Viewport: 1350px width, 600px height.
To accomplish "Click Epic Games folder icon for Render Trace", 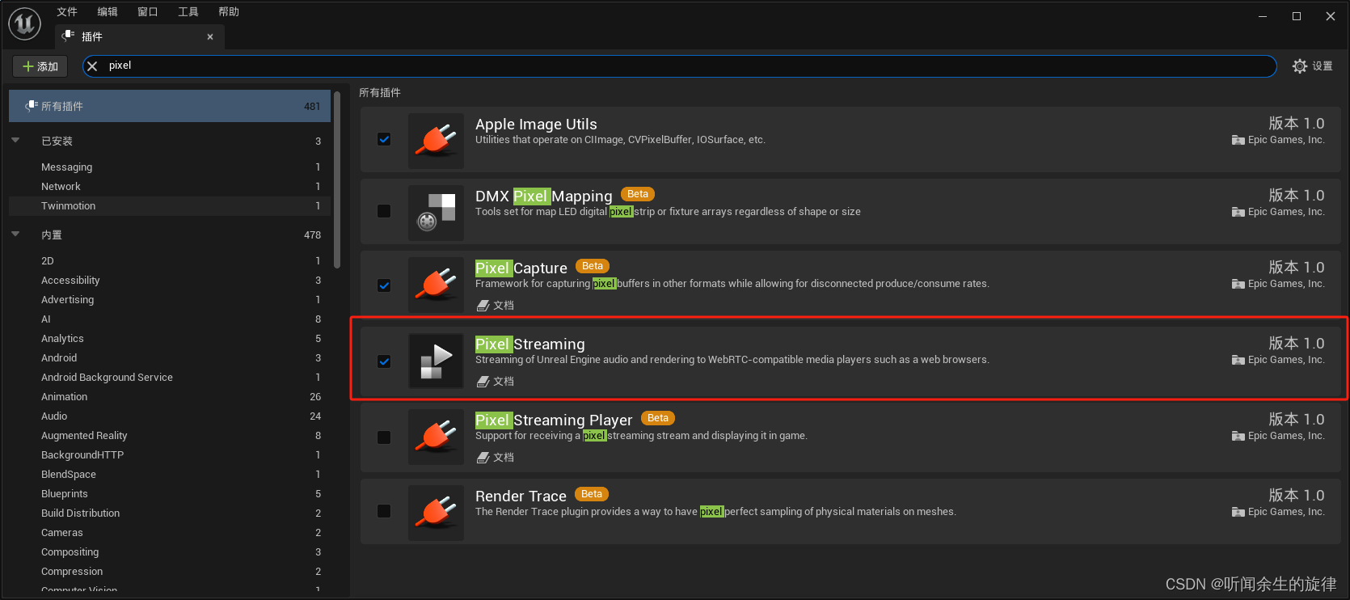I will tap(1238, 512).
